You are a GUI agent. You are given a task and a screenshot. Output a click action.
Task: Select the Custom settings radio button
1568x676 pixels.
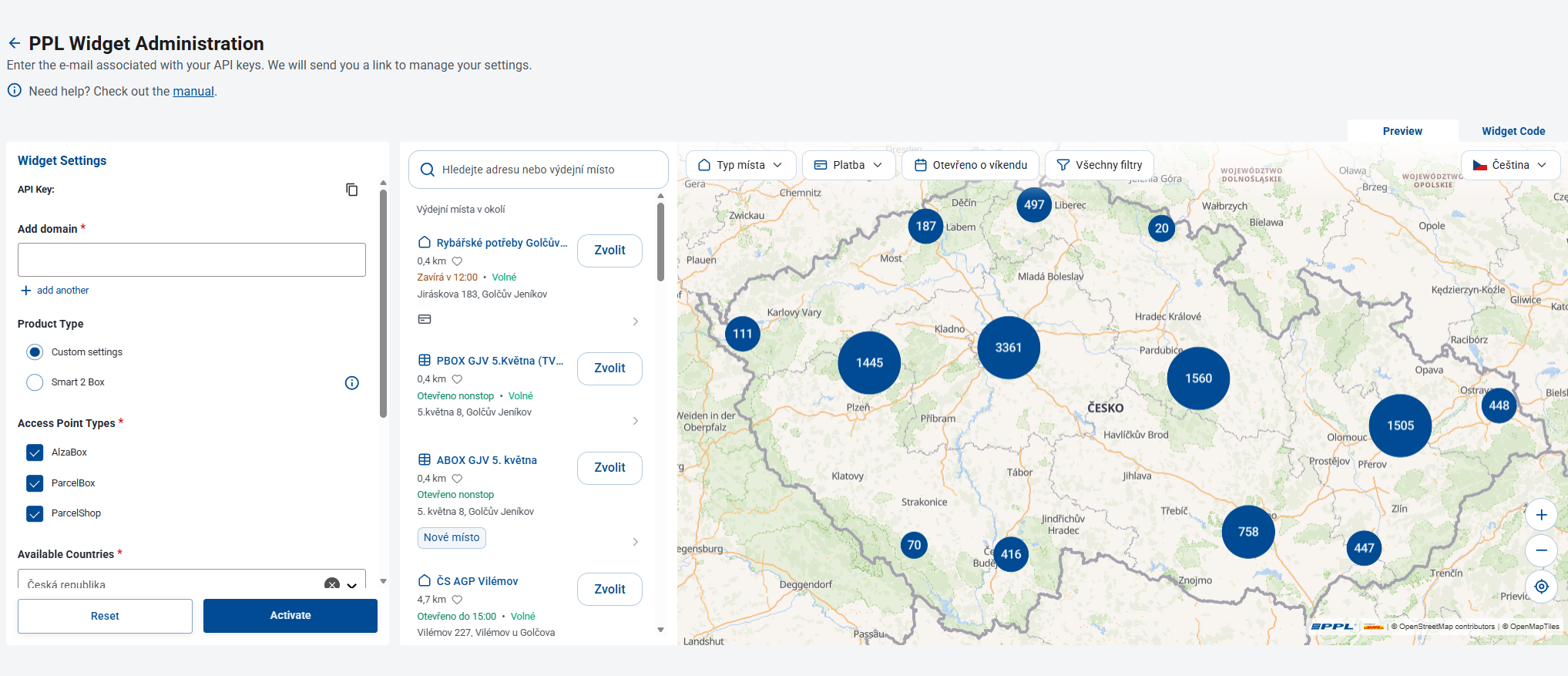click(35, 352)
